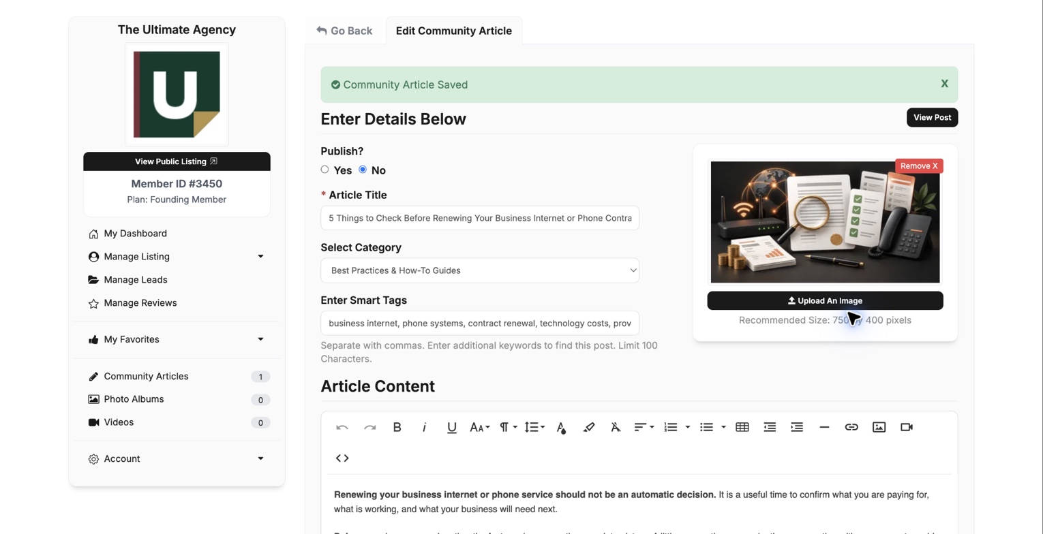Image resolution: width=1043 pixels, height=534 pixels.
Task: Undo the last editor change
Action: point(342,427)
